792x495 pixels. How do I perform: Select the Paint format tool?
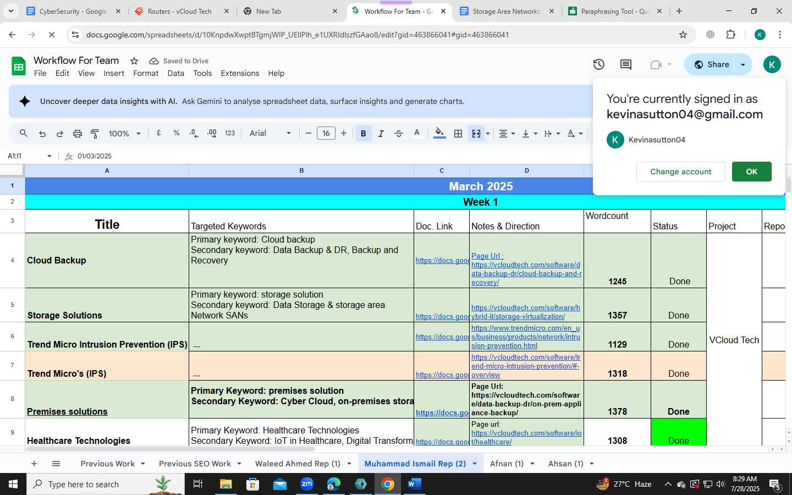[x=95, y=133]
